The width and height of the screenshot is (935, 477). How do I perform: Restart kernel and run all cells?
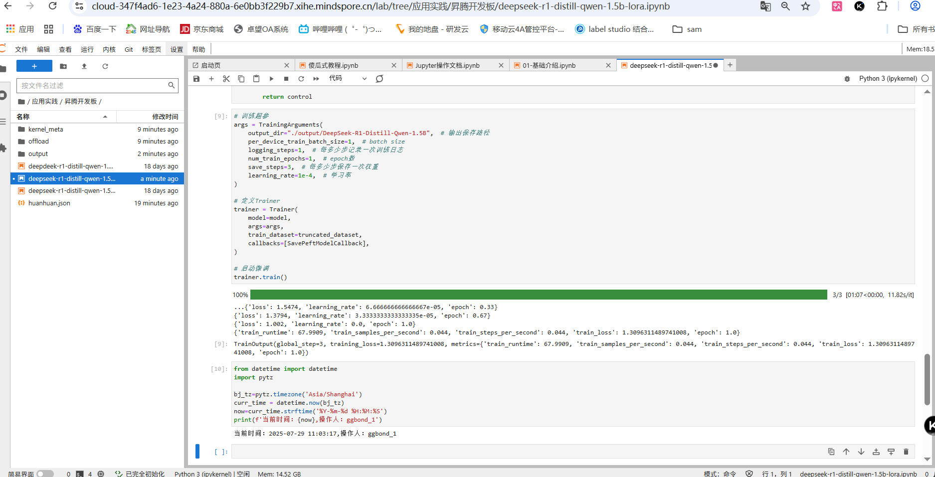tap(316, 79)
